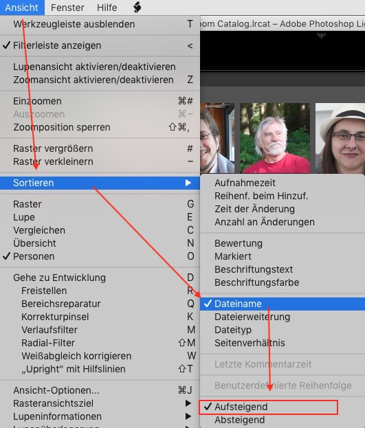Set sort order to Absteigend
The height and width of the screenshot is (428, 365).
(283, 420)
